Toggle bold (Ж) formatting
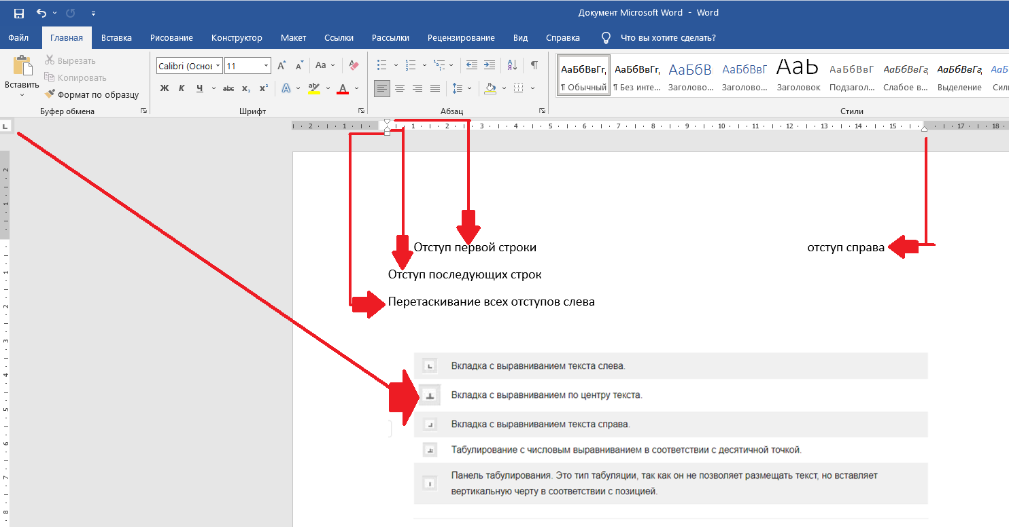This screenshot has height=527, width=1009. (164, 88)
